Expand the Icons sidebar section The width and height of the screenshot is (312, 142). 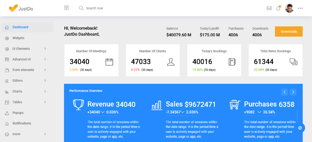27,134
